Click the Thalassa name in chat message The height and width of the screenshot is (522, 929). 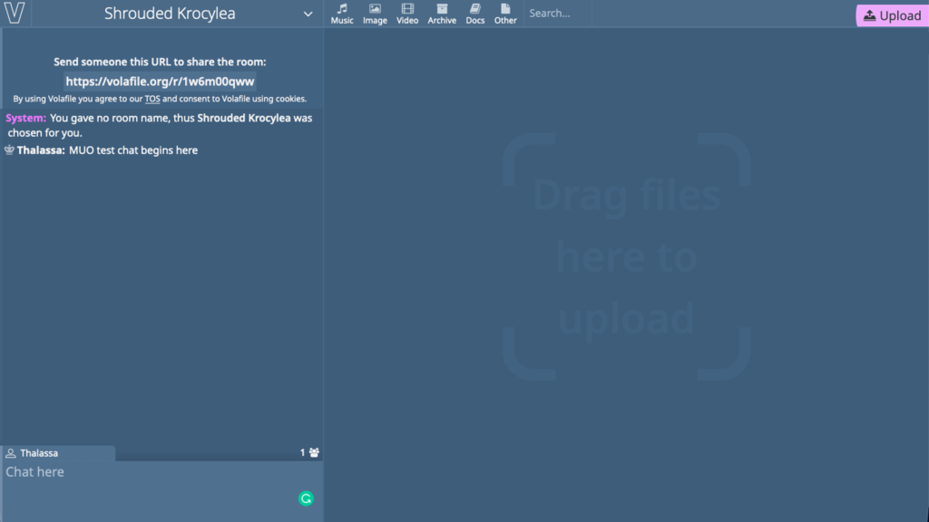41,150
